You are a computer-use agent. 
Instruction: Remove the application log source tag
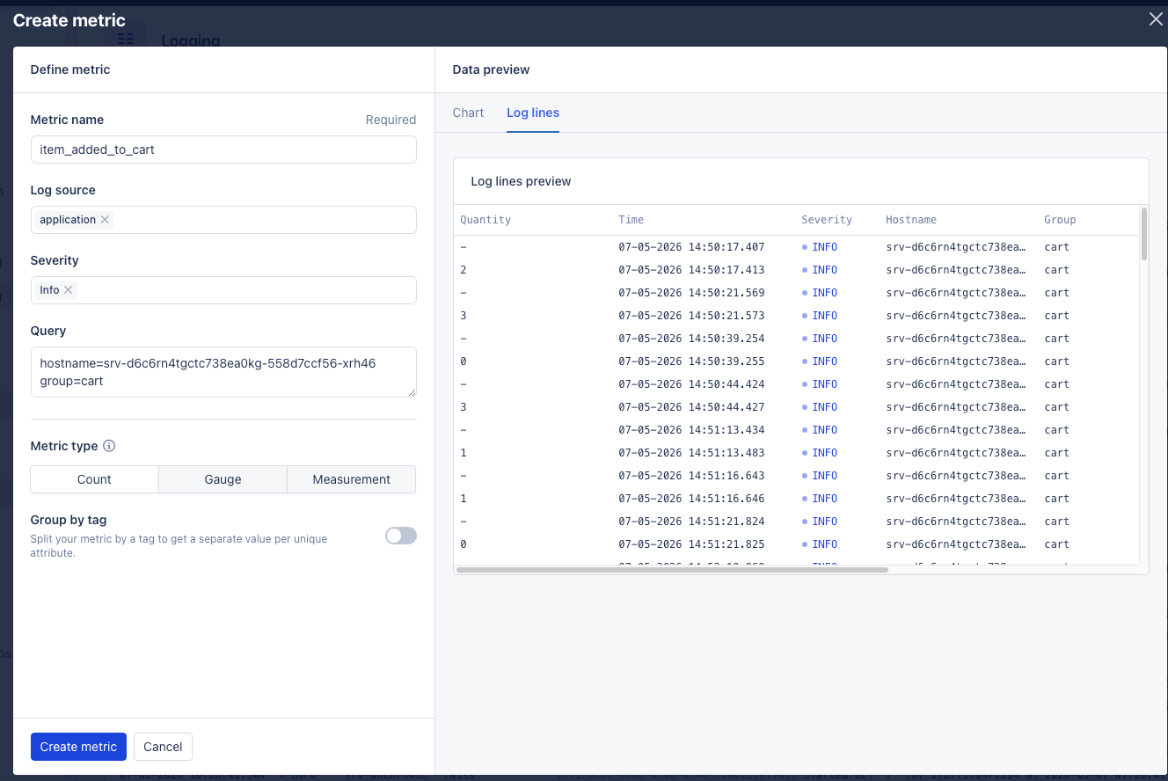[x=105, y=220]
